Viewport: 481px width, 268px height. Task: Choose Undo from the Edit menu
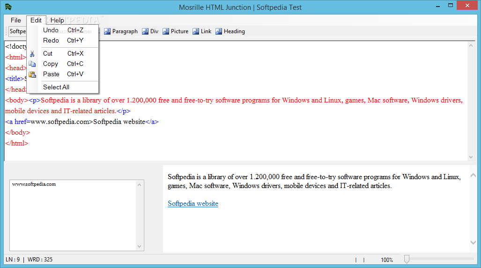[63, 30]
